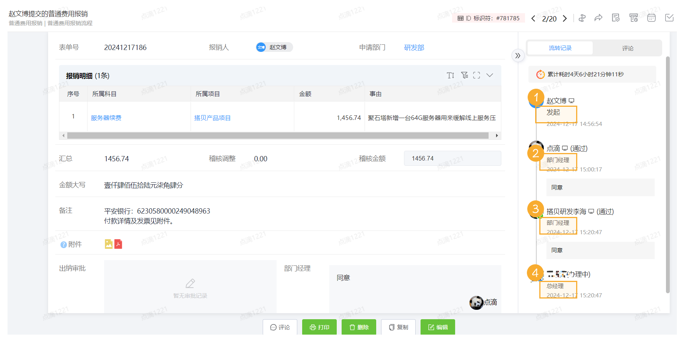
Task: Select the 流转记录 tab
Action: point(560,48)
